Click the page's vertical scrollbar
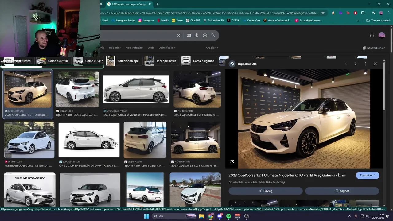The image size is (393, 221). pyautogui.click(x=391, y=40)
